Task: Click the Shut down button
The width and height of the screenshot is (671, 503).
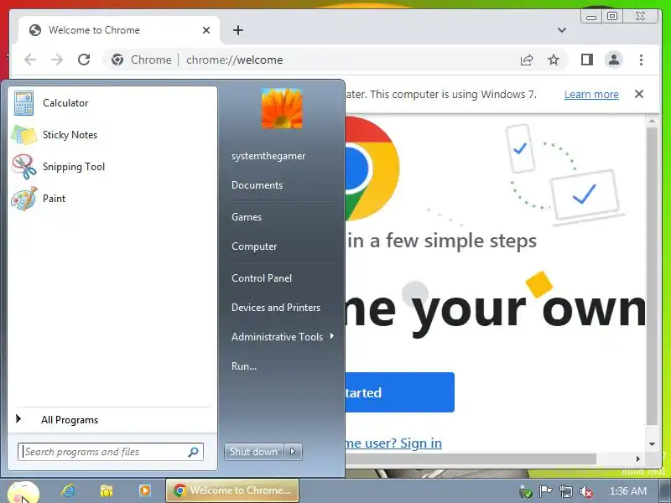Action: (253, 452)
